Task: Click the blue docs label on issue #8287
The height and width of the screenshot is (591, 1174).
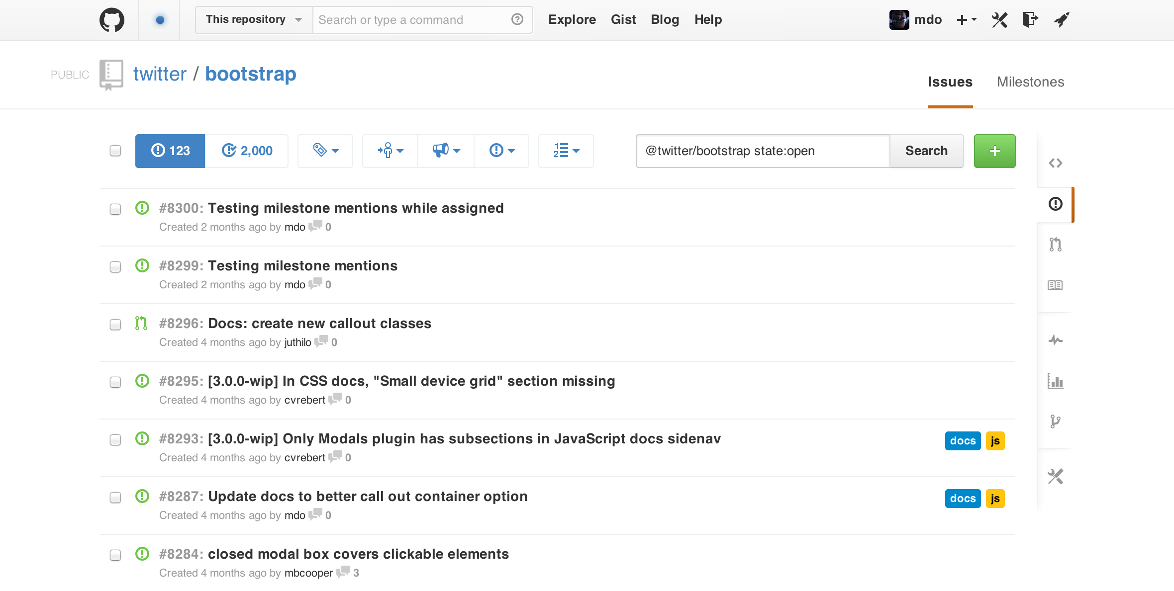Action: (963, 499)
